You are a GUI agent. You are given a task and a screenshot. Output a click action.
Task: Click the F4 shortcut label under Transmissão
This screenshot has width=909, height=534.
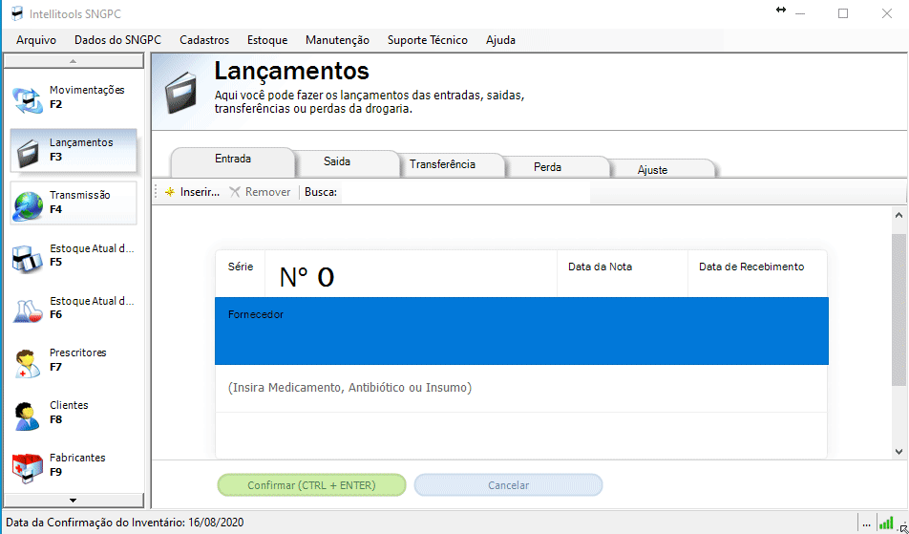point(55,209)
